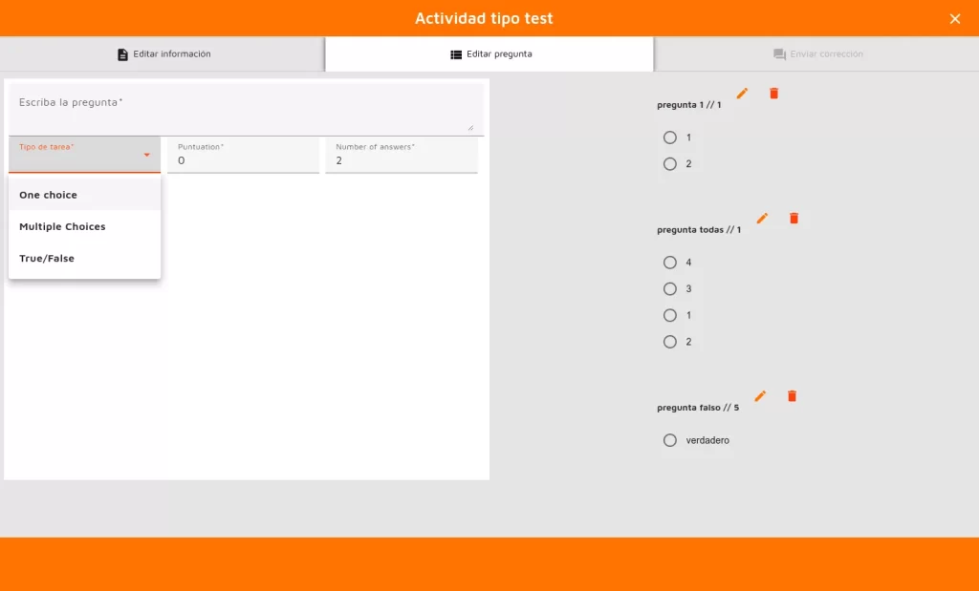Select radio option 3 under pregunta todas
Viewport: 979px width, 591px height.
click(x=670, y=289)
